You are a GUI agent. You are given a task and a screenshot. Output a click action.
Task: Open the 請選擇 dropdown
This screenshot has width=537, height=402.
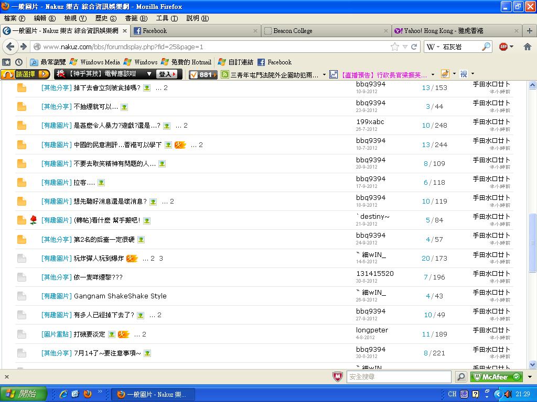click(25, 74)
